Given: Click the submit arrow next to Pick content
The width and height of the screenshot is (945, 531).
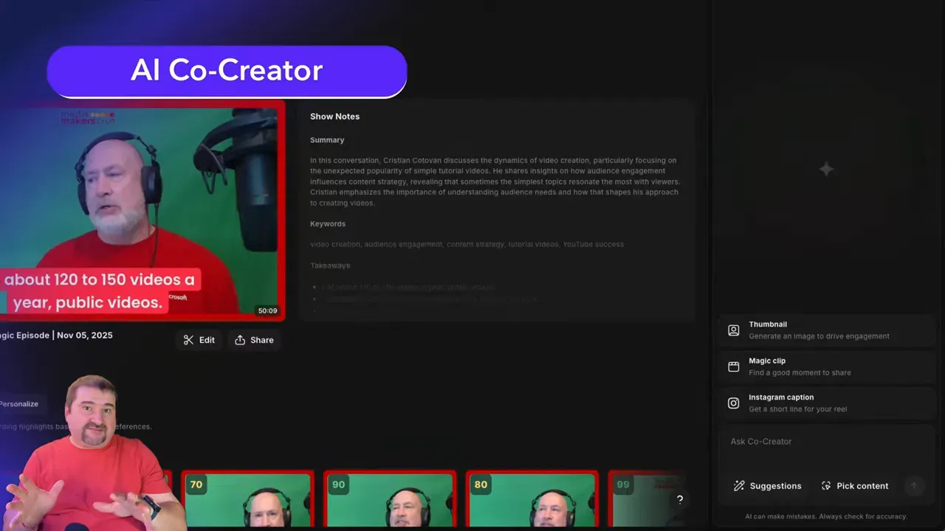Looking at the screenshot, I should pos(914,485).
